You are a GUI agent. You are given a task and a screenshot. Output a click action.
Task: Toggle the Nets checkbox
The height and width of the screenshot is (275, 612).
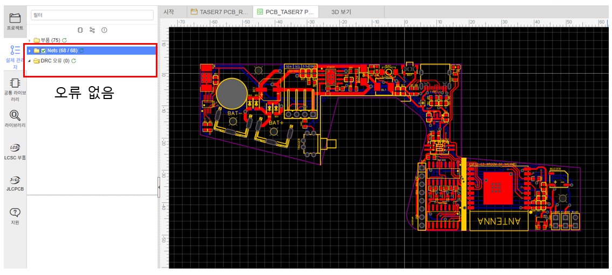point(43,51)
